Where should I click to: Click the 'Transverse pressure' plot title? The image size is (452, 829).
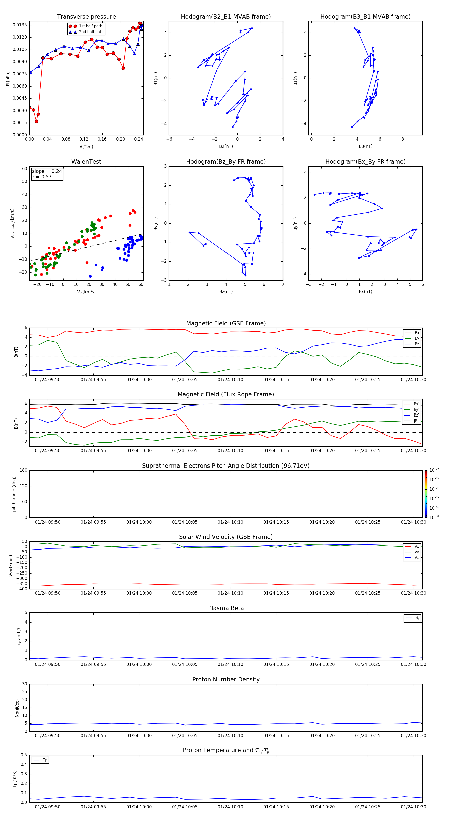[86, 17]
